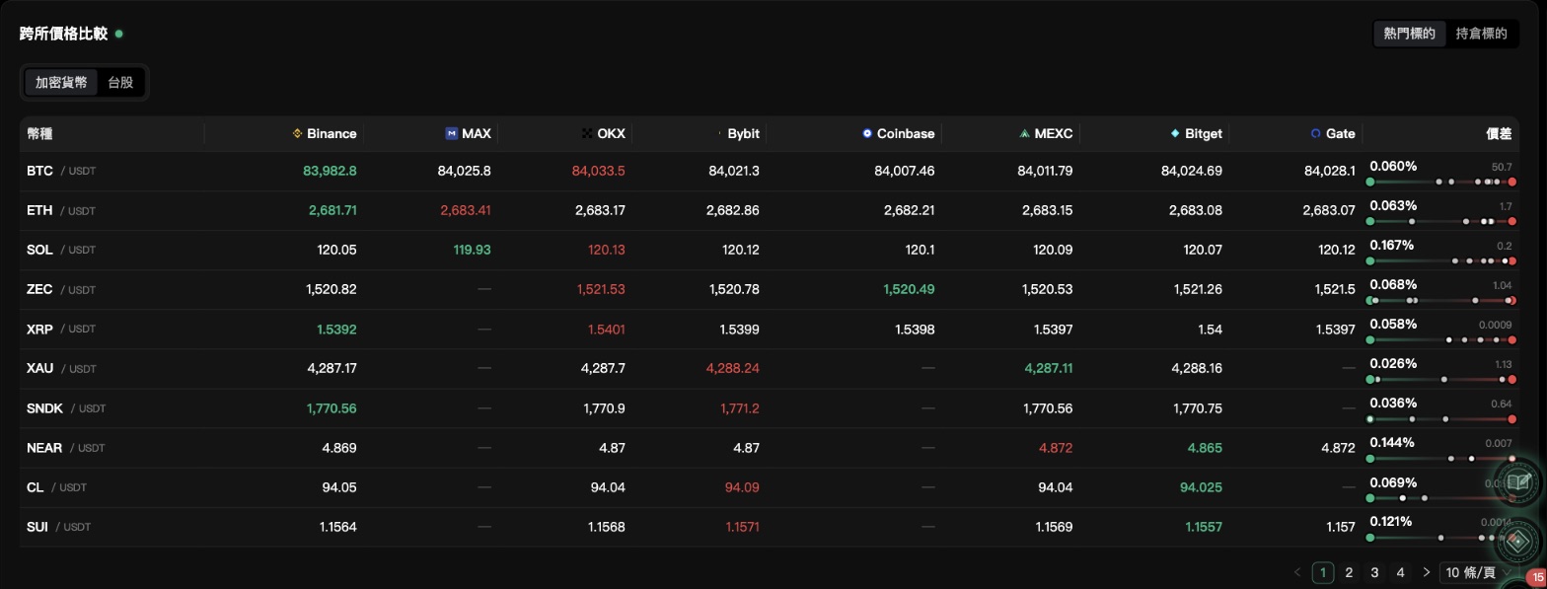Click the green live status dot
The image size is (1547, 589).
click(119, 34)
